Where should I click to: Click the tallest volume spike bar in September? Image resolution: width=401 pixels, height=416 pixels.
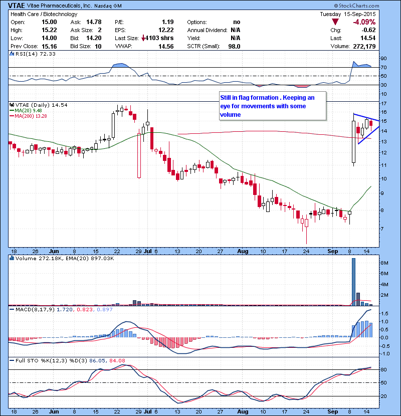click(353, 282)
